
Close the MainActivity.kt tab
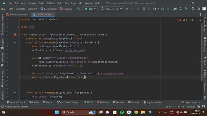pos(53,15)
